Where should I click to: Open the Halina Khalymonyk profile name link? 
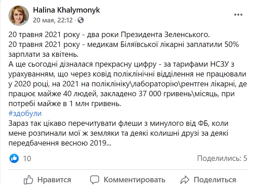(66, 10)
